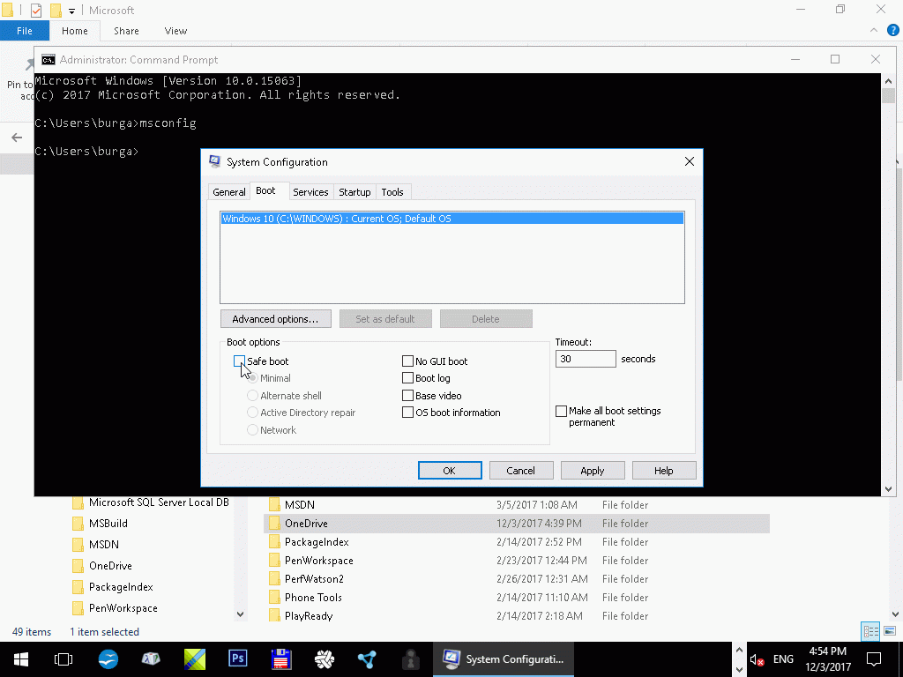Open the Windows Start menu
Image resolution: width=903 pixels, height=677 pixels.
pos(21,659)
